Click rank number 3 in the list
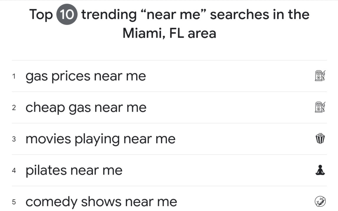338x211 pixels. (14, 139)
